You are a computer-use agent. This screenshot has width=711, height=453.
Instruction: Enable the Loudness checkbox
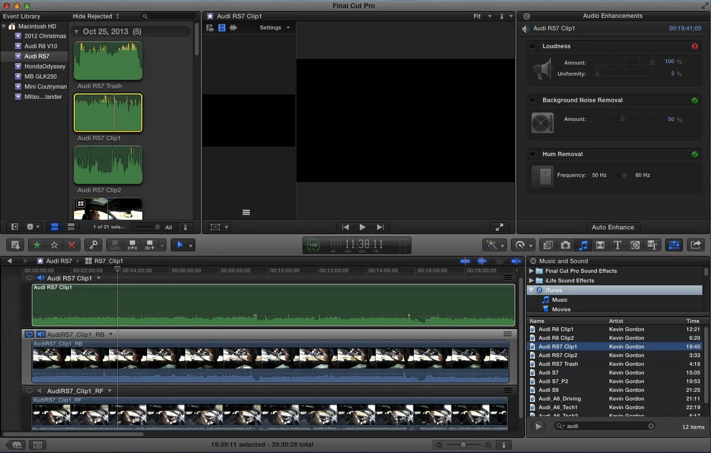pyautogui.click(x=533, y=46)
